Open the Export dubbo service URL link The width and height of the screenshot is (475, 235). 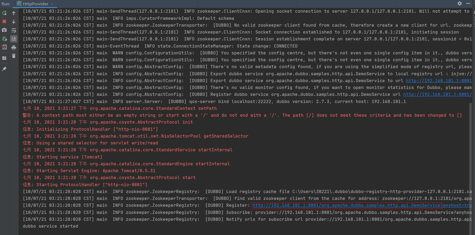[439, 81]
